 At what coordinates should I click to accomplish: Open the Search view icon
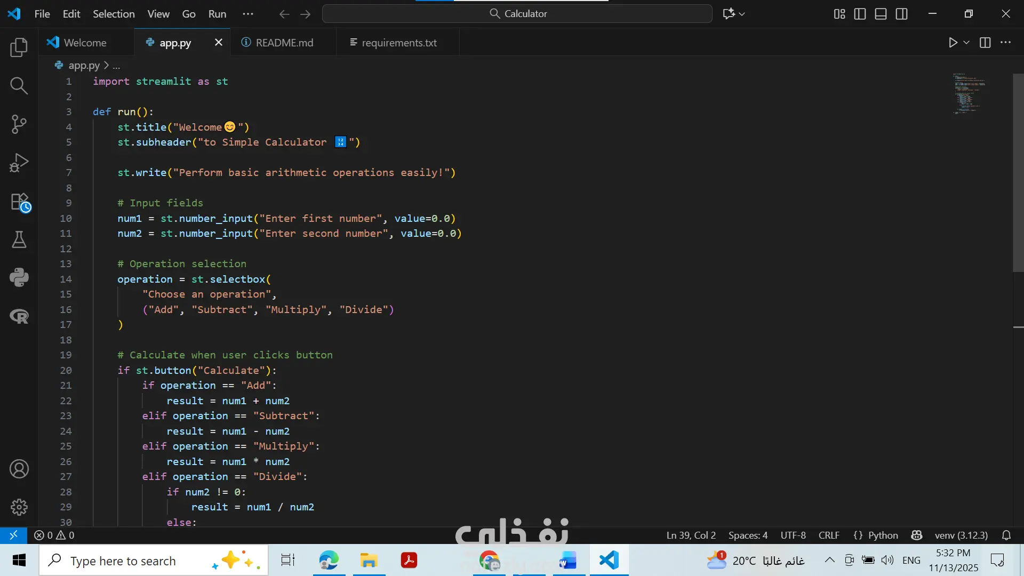pos(19,85)
